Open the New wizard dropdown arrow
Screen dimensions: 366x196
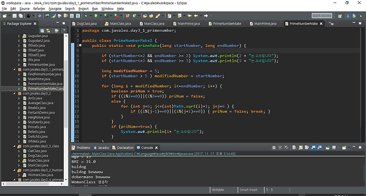[x=9, y=16]
